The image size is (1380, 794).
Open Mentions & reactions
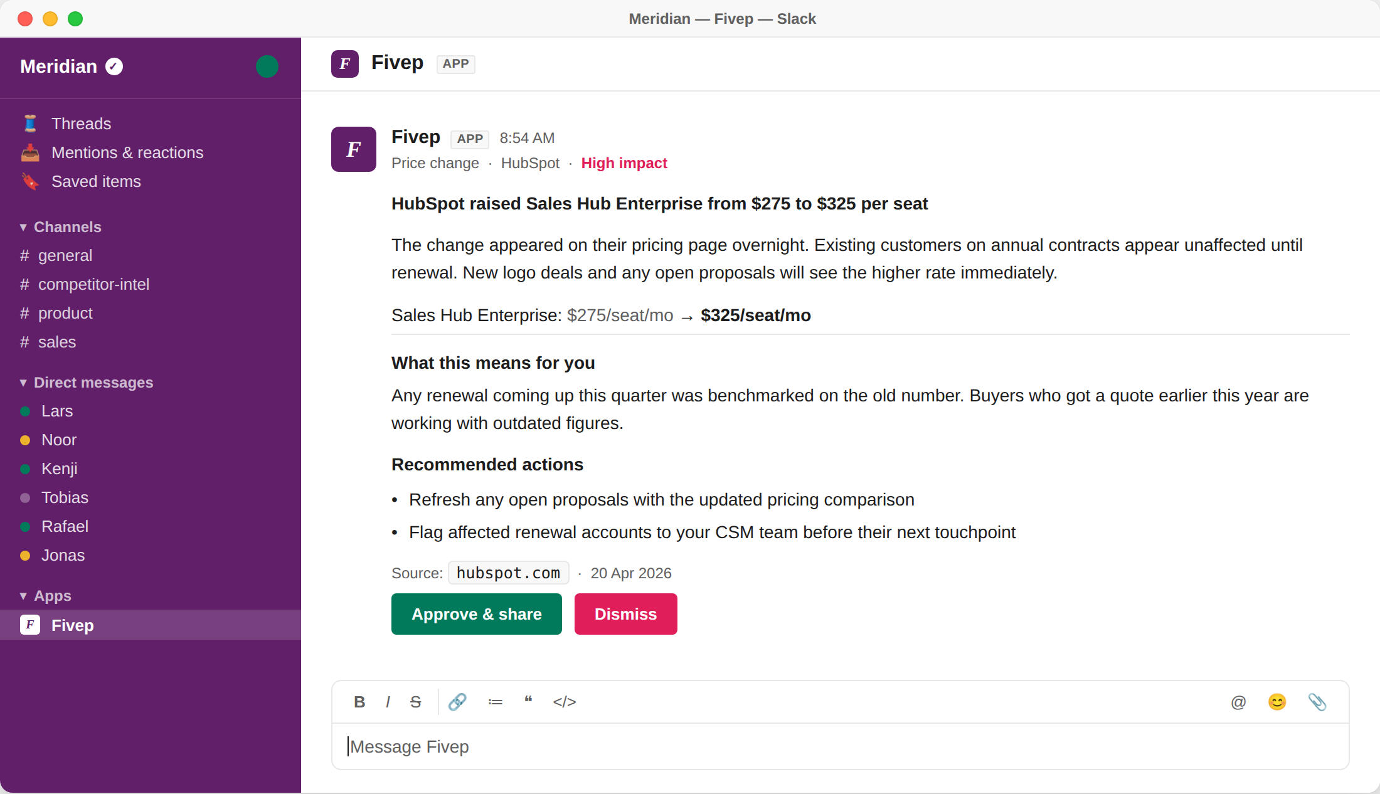pyautogui.click(x=127, y=153)
